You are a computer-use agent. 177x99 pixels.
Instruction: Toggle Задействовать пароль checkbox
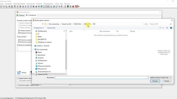pos(18,78)
